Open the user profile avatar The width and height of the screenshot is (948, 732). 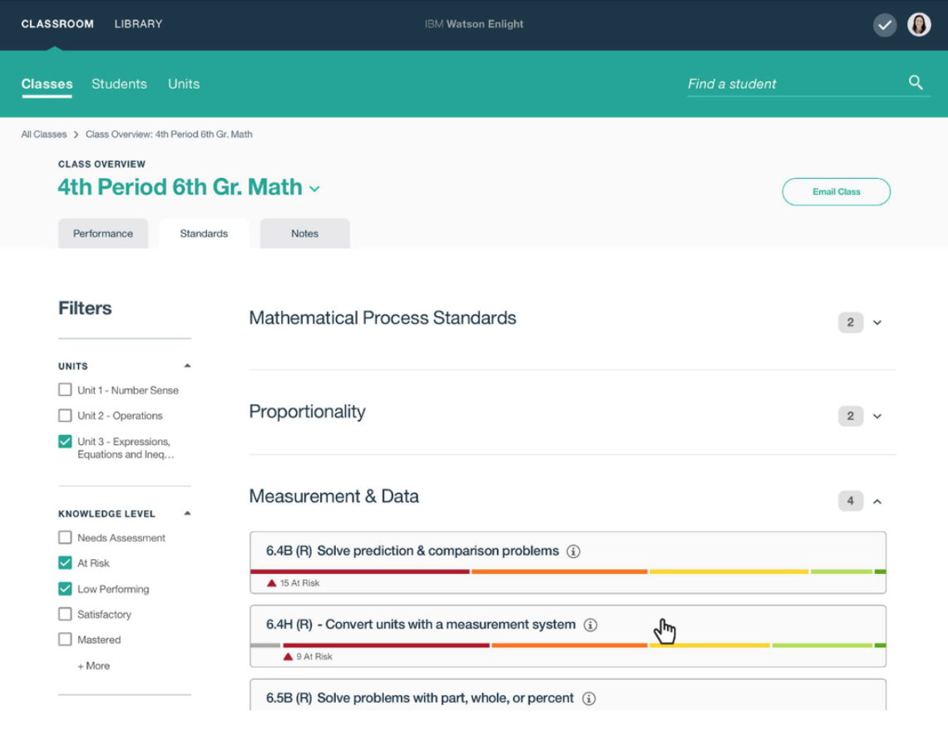919,25
